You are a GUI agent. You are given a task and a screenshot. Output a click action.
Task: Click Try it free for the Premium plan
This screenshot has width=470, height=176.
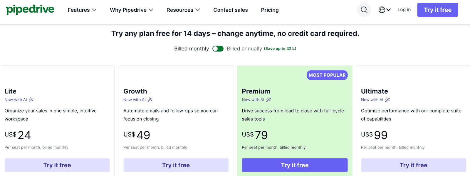pyautogui.click(x=294, y=165)
